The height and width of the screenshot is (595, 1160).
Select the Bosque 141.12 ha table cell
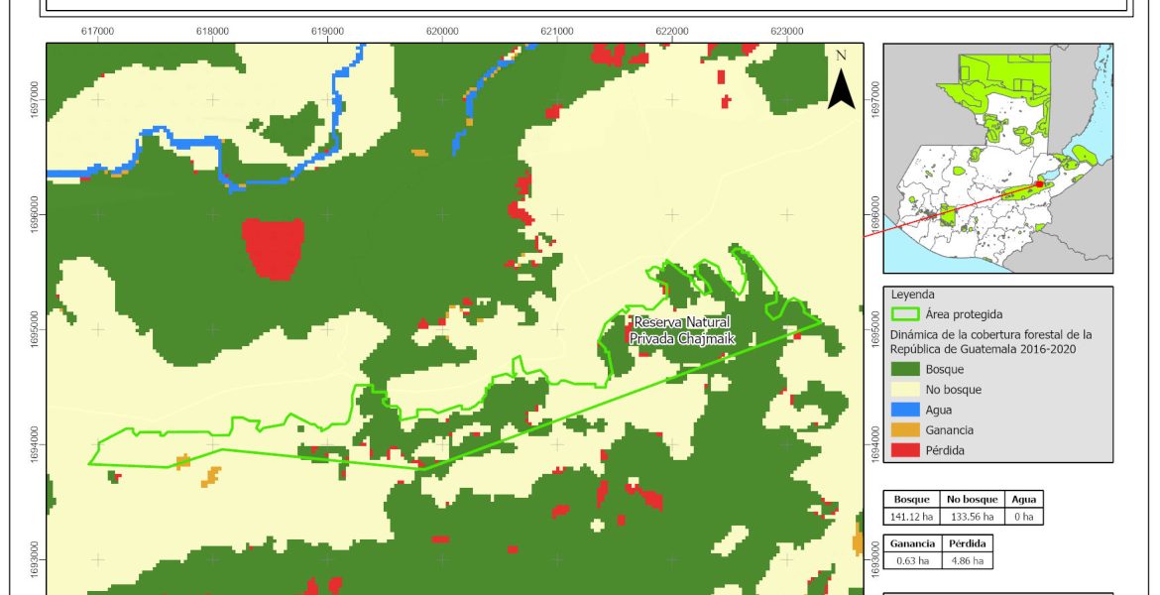pyautogui.click(x=910, y=517)
